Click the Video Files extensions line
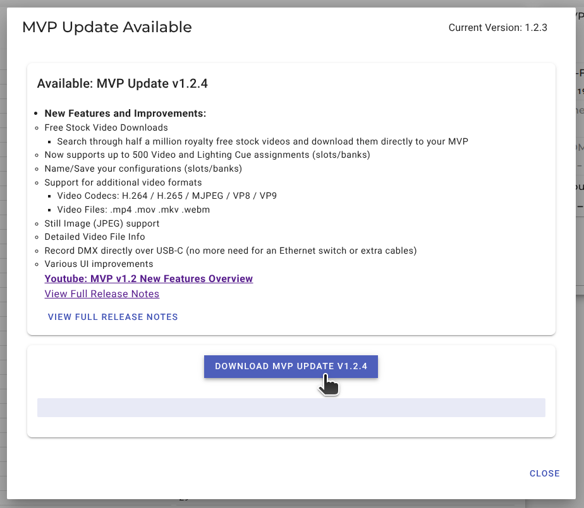The height and width of the screenshot is (508, 584). pyautogui.click(x=133, y=210)
